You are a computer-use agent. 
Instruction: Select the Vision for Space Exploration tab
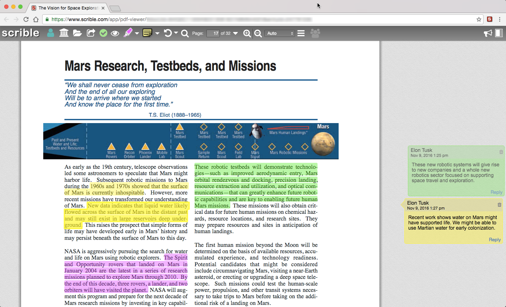click(67, 7)
